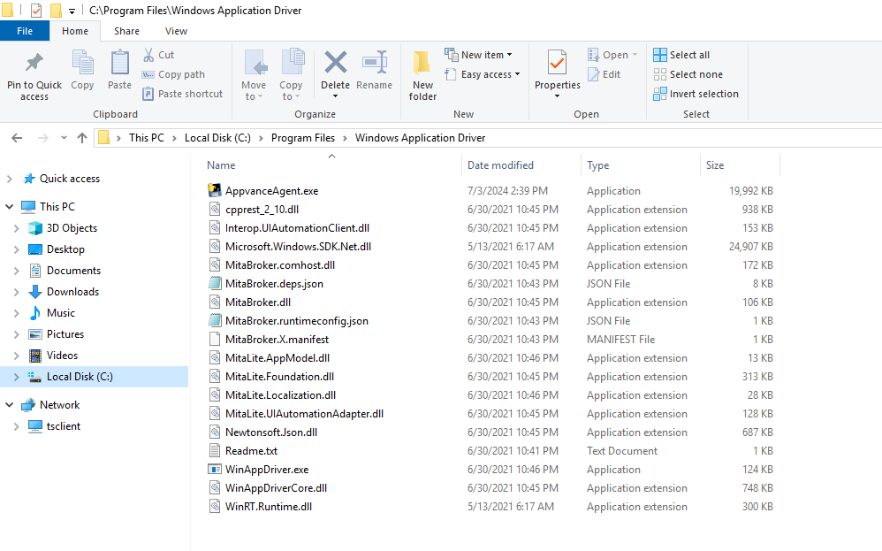Switch to the Home ribbon tab
This screenshot has width=882, height=551.
click(x=75, y=31)
